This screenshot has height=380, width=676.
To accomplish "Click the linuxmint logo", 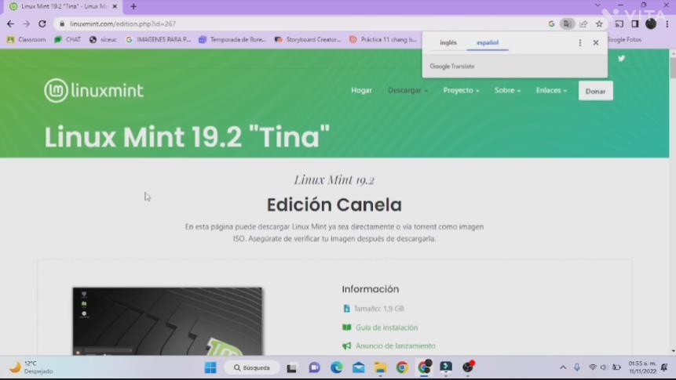I will (93, 90).
